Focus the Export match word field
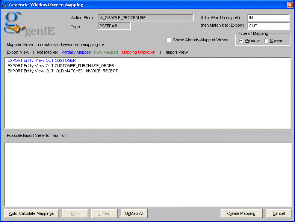This screenshot has height=222, width=295. coord(268,26)
